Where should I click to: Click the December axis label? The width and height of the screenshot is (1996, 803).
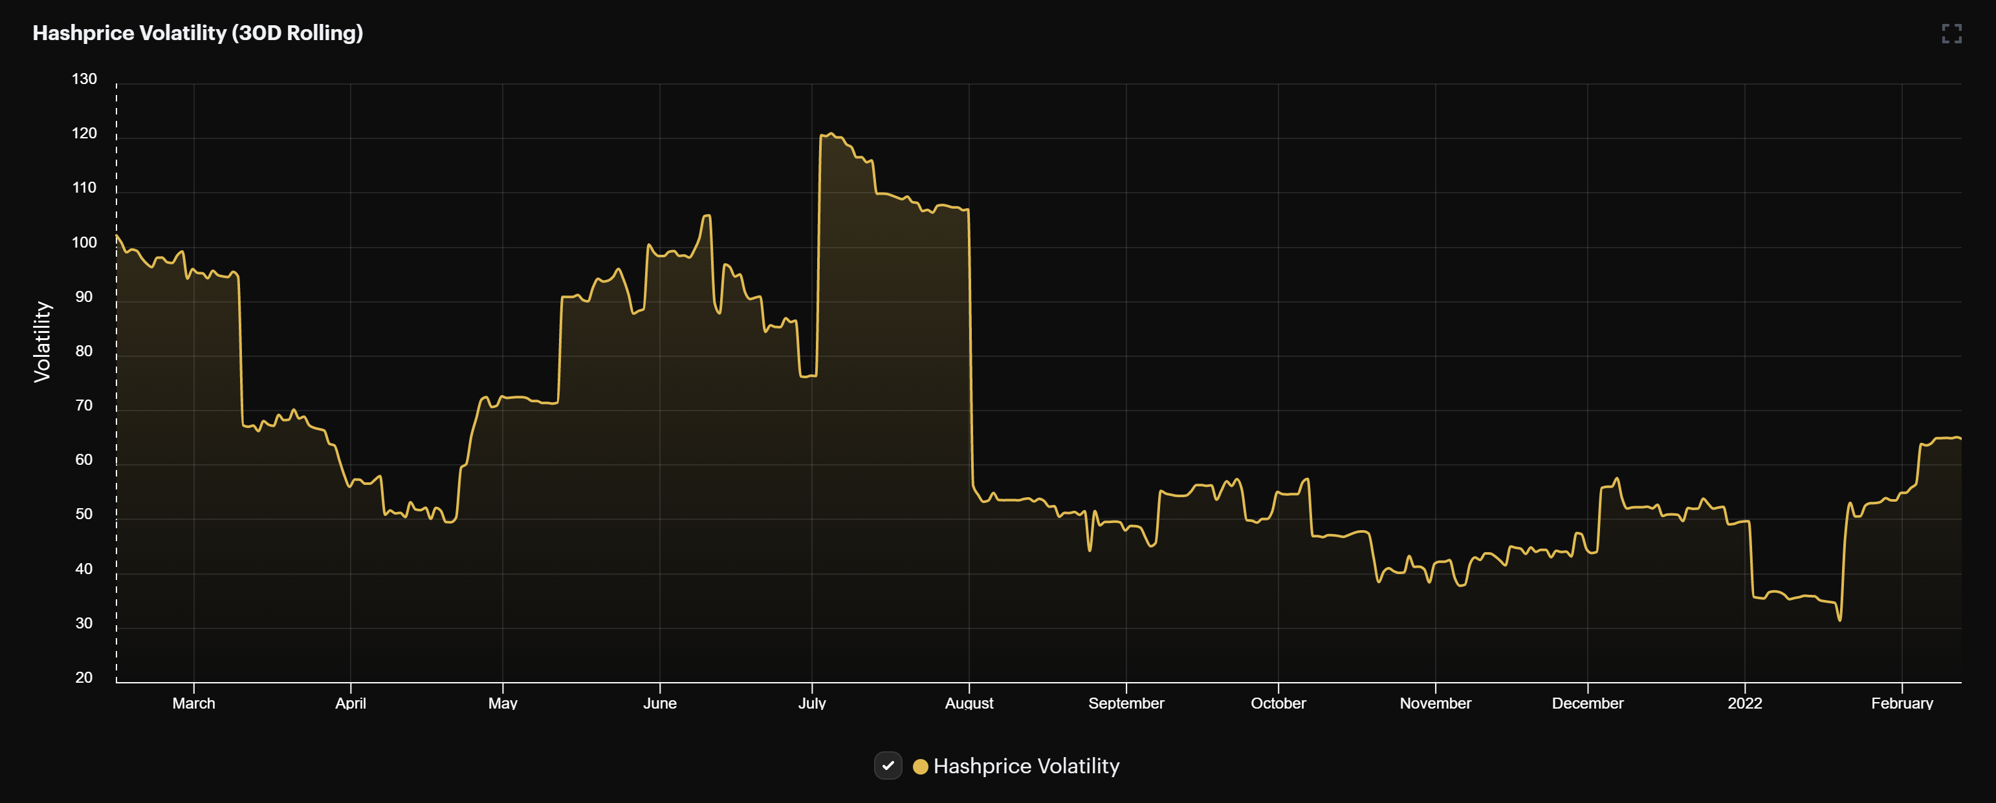tap(1587, 703)
